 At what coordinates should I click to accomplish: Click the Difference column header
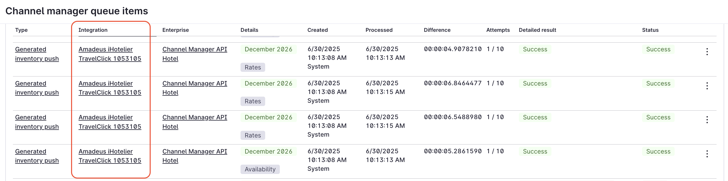click(x=437, y=30)
